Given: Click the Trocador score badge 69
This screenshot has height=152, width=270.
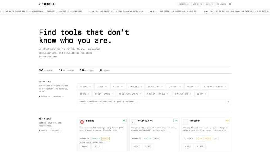Looking at the screenshot, I should coord(227,120).
